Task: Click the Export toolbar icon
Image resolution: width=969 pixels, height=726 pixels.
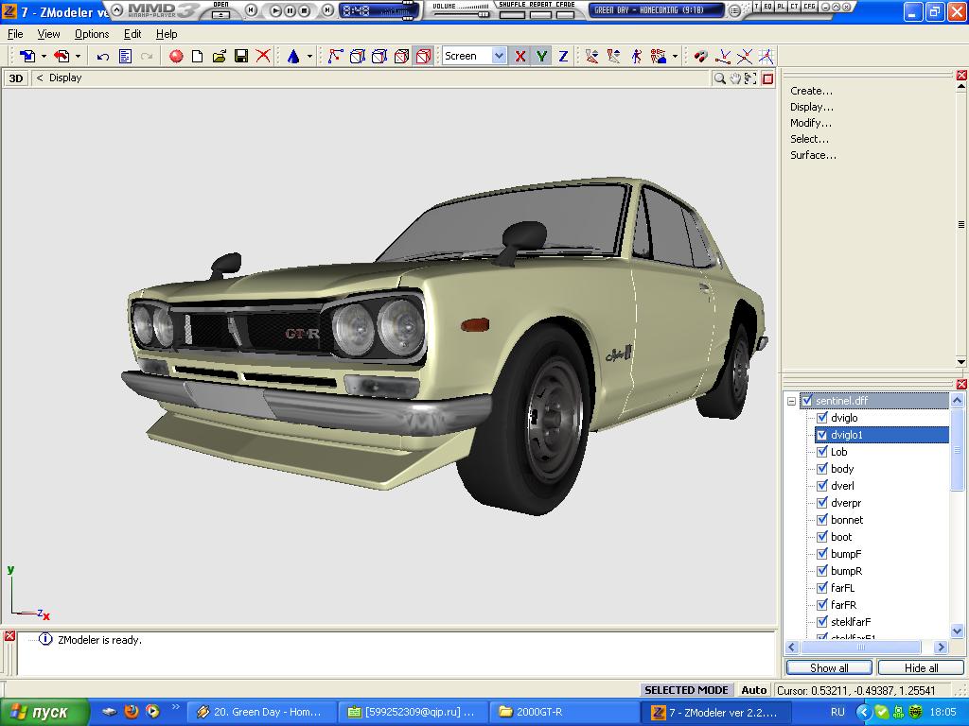Action: click(x=62, y=56)
